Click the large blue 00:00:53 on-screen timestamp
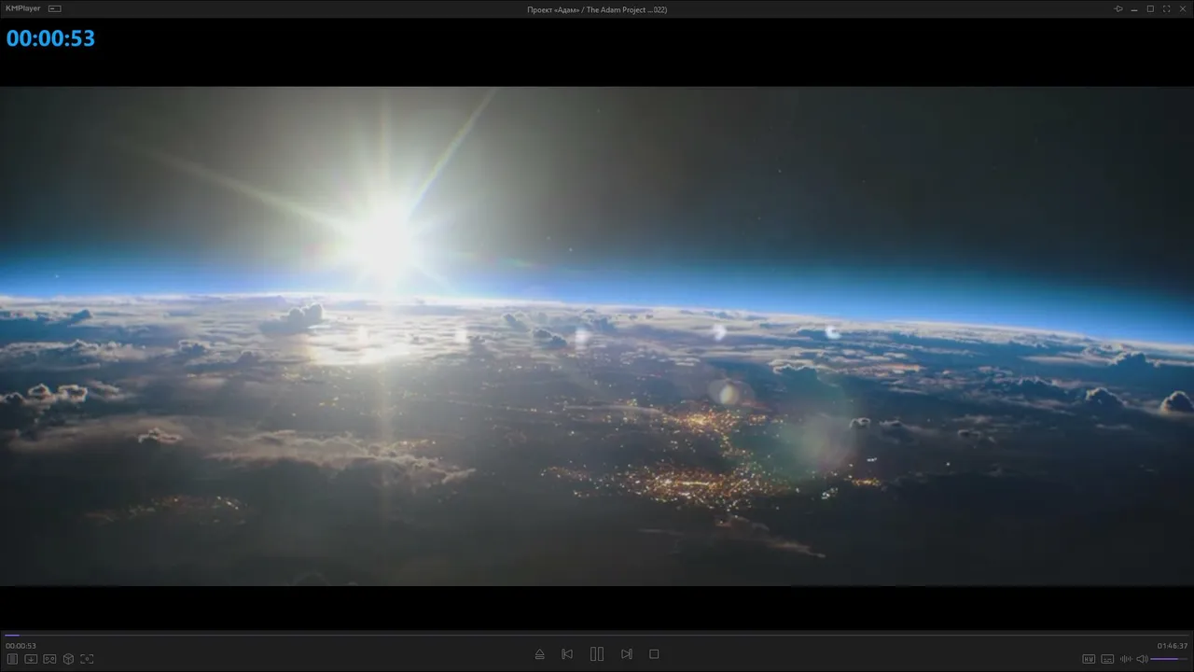Image resolution: width=1194 pixels, height=672 pixels. coord(50,38)
